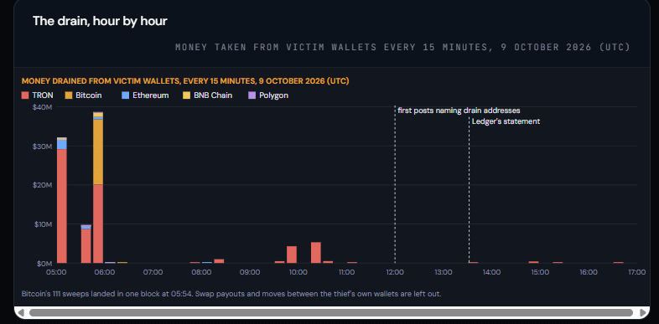The image size is (659, 324).
Task: Click the Polygon purple legend swatch
Action: pos(252,95)
